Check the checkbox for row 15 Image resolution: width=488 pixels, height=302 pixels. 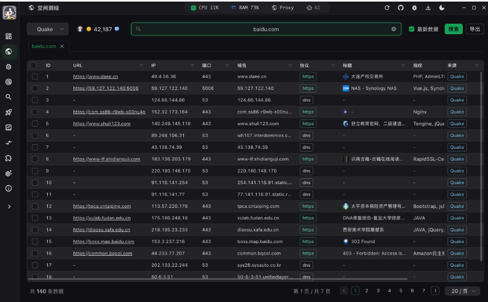(x=35, y=241)
